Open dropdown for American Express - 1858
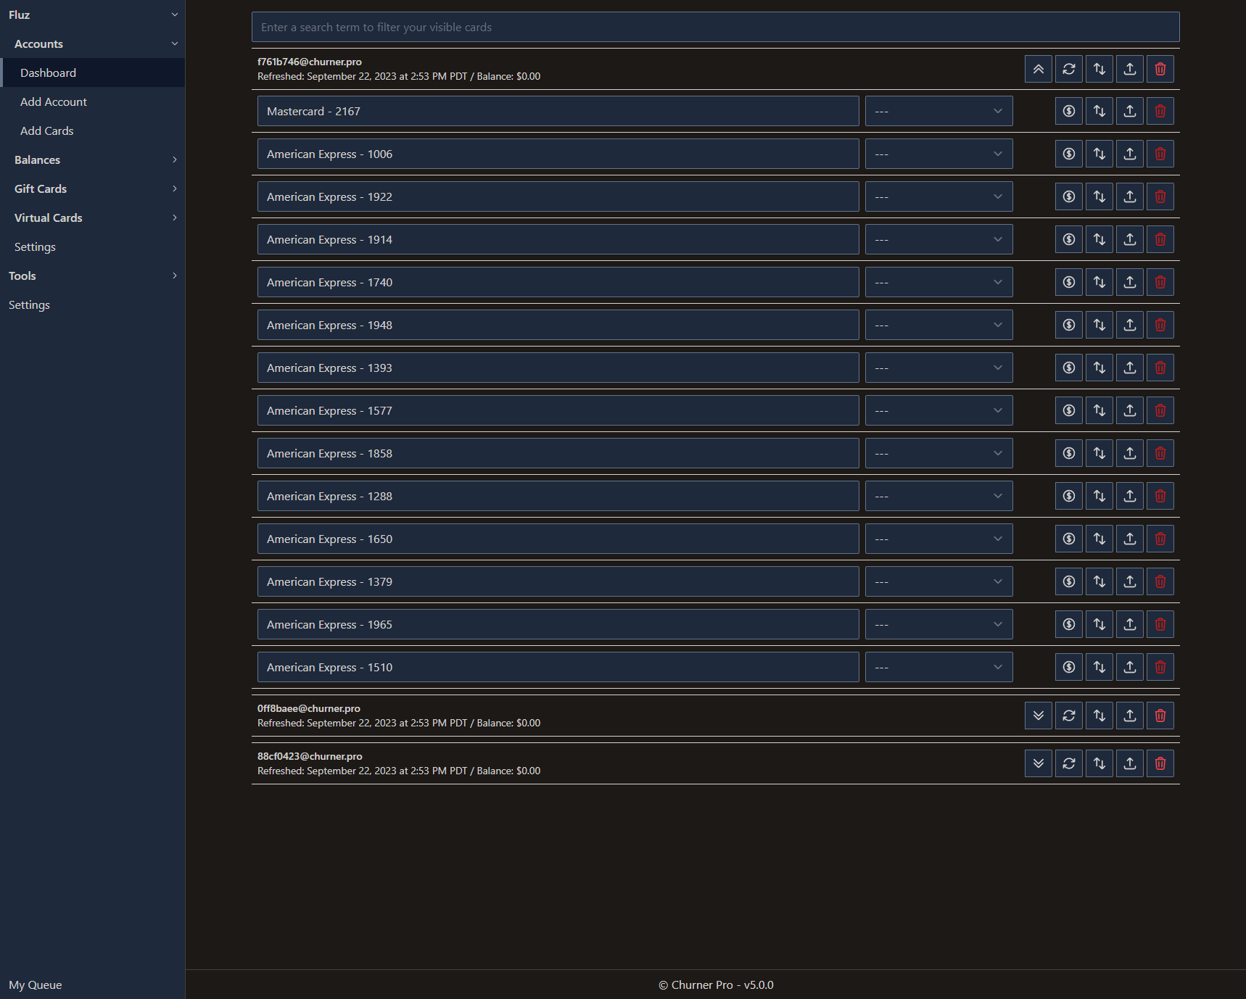 coord(938,453)
